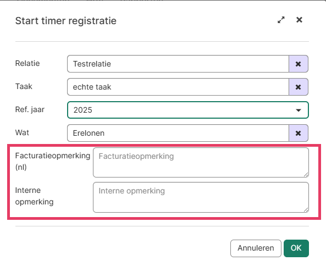Click the 'Start timer registratie' title

[x=66, y=21]
